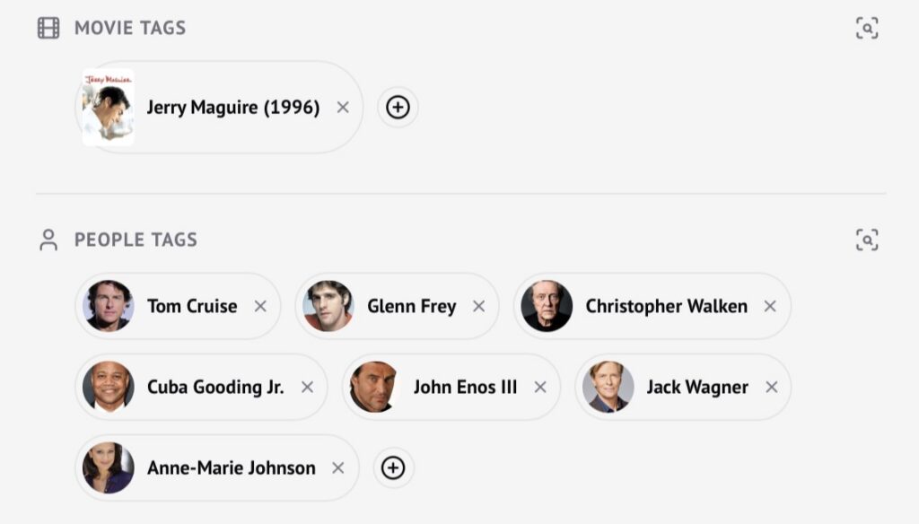Add a new people tag
The image size is (919, 524).
click(x=393, y=467)
